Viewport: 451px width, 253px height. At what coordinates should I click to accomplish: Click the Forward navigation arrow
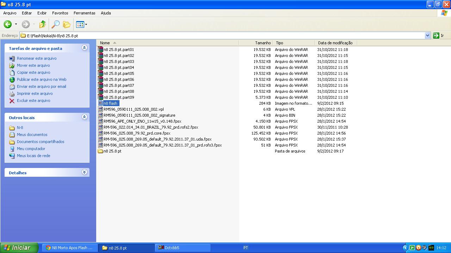point(25,24)
